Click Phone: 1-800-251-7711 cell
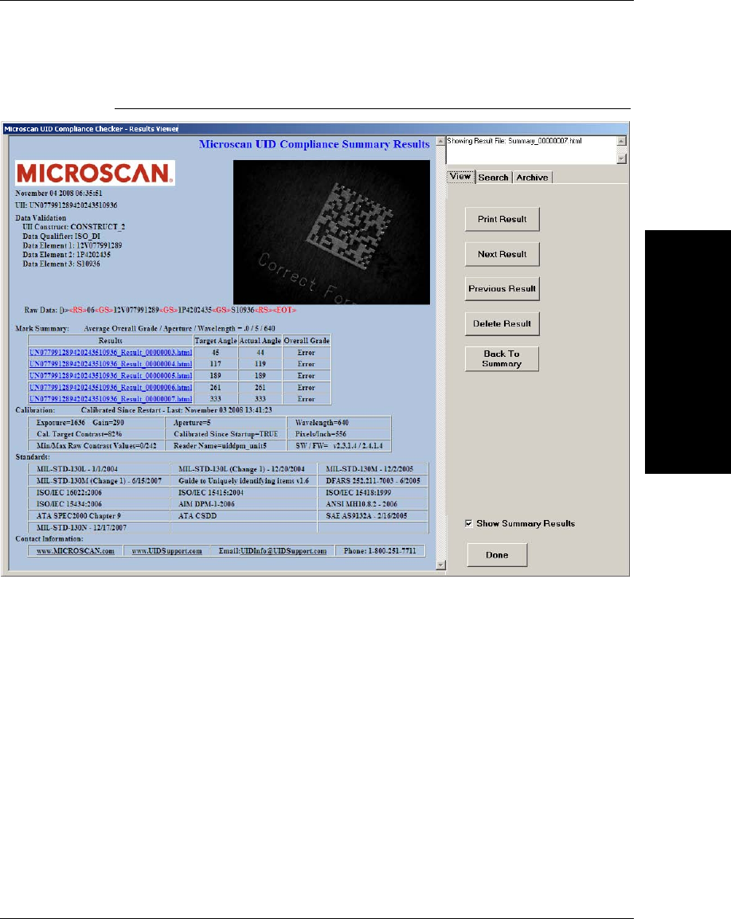This screenshot has height=919, width=731. click(x=380, y=551)
